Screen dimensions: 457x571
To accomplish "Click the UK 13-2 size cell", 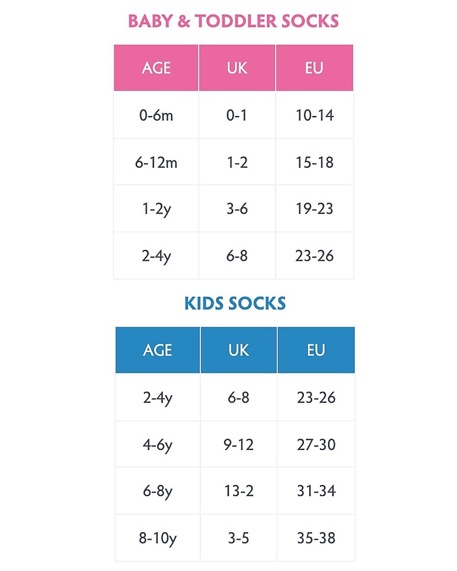I will click(x=239, y=491).
